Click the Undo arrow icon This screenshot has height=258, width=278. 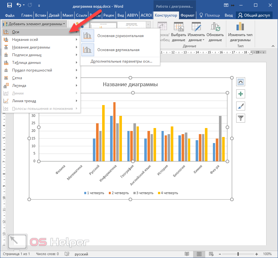click(19, 5)
